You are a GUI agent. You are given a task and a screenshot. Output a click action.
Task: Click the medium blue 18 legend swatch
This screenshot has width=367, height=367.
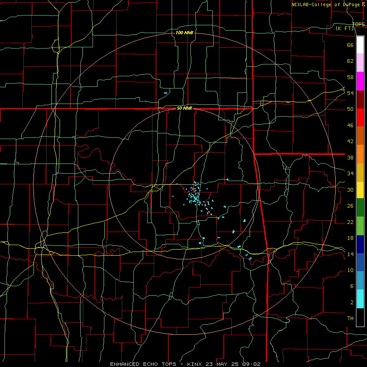pyautogui.click(x=360, y=262)
